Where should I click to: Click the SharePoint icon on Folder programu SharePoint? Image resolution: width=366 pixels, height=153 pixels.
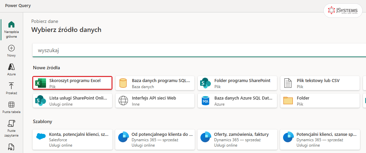205,83
